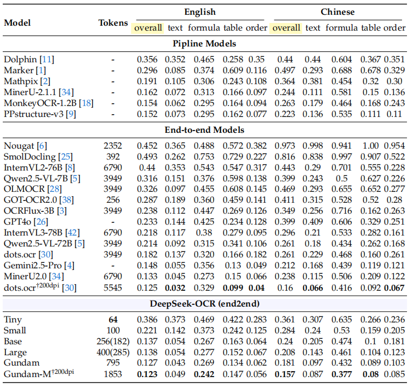Open citation 30 beside dots.ocr 200dpi row
This screenshot has width=413, height=388.
[x=69, y=287]
